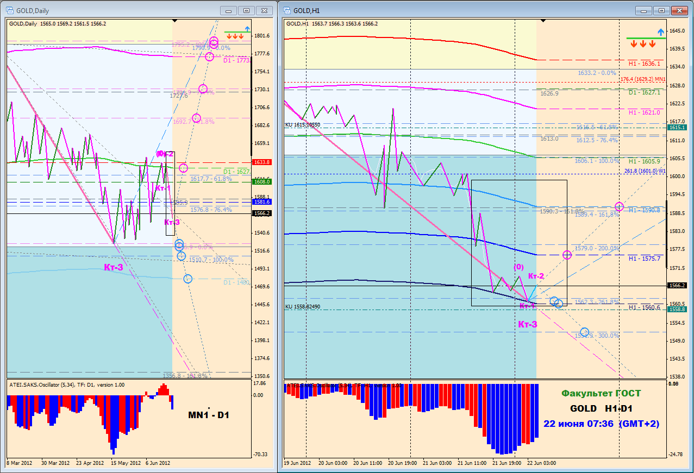Click the '176.4 (1629.2) MN1' red label
The height and width of the screenshot is (473, 694).
pos(643,79)
